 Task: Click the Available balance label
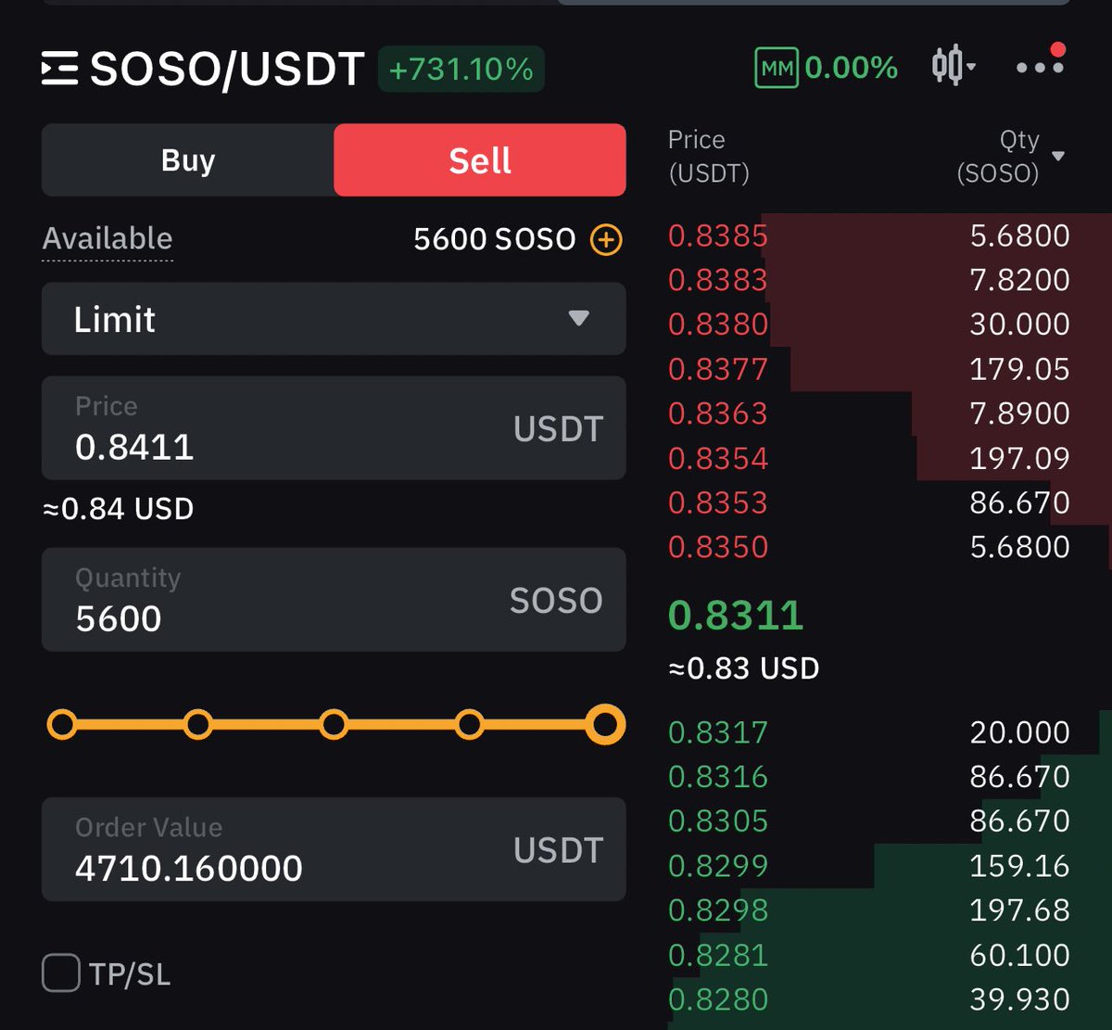pyautogui.click(x=107, y=239)
